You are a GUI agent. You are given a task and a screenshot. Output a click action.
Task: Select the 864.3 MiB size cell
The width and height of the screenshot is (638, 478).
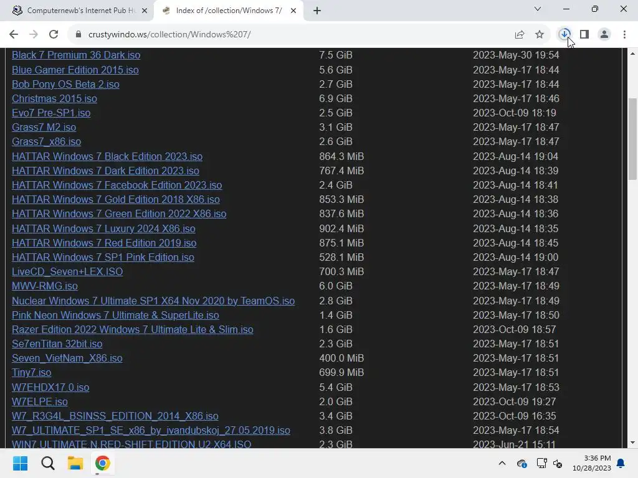342,156
